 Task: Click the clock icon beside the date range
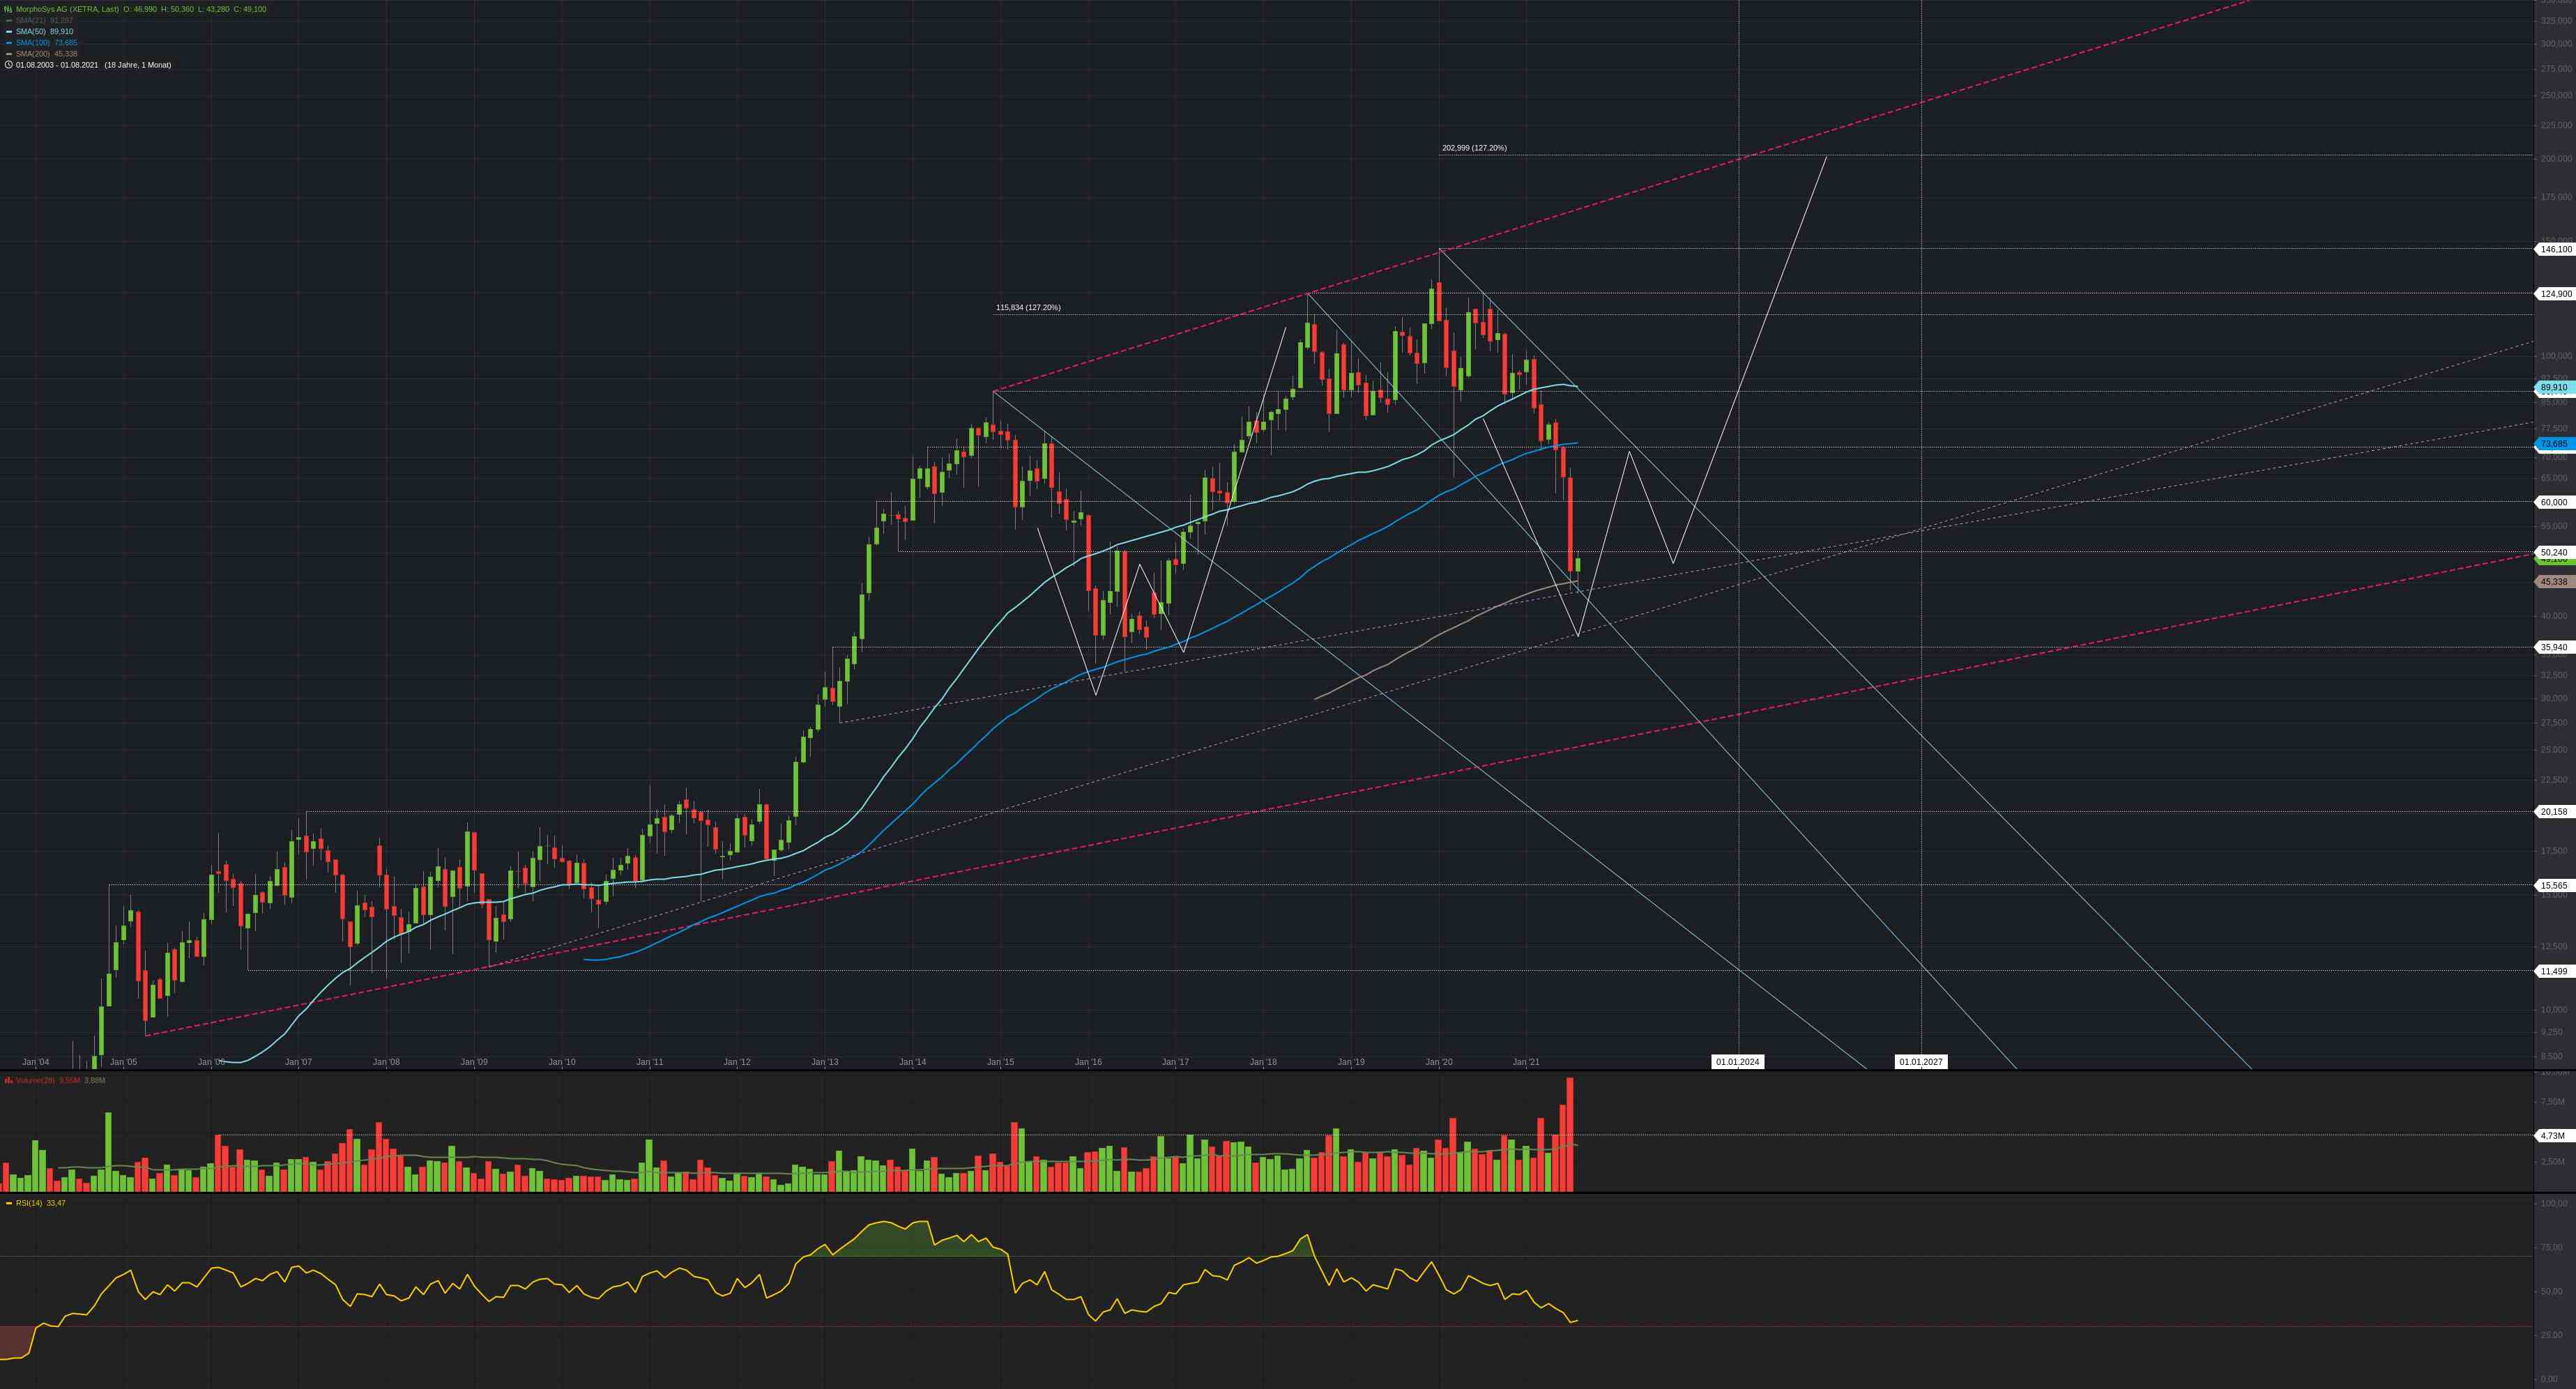pos(8,65)
